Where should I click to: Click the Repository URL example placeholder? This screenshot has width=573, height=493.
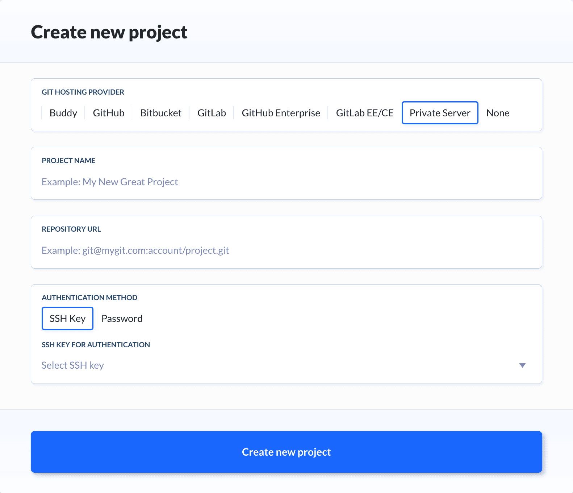(x=135, y=250)
